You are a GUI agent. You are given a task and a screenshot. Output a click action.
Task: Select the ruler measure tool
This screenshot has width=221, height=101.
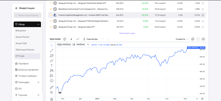(x=52, y=87)
